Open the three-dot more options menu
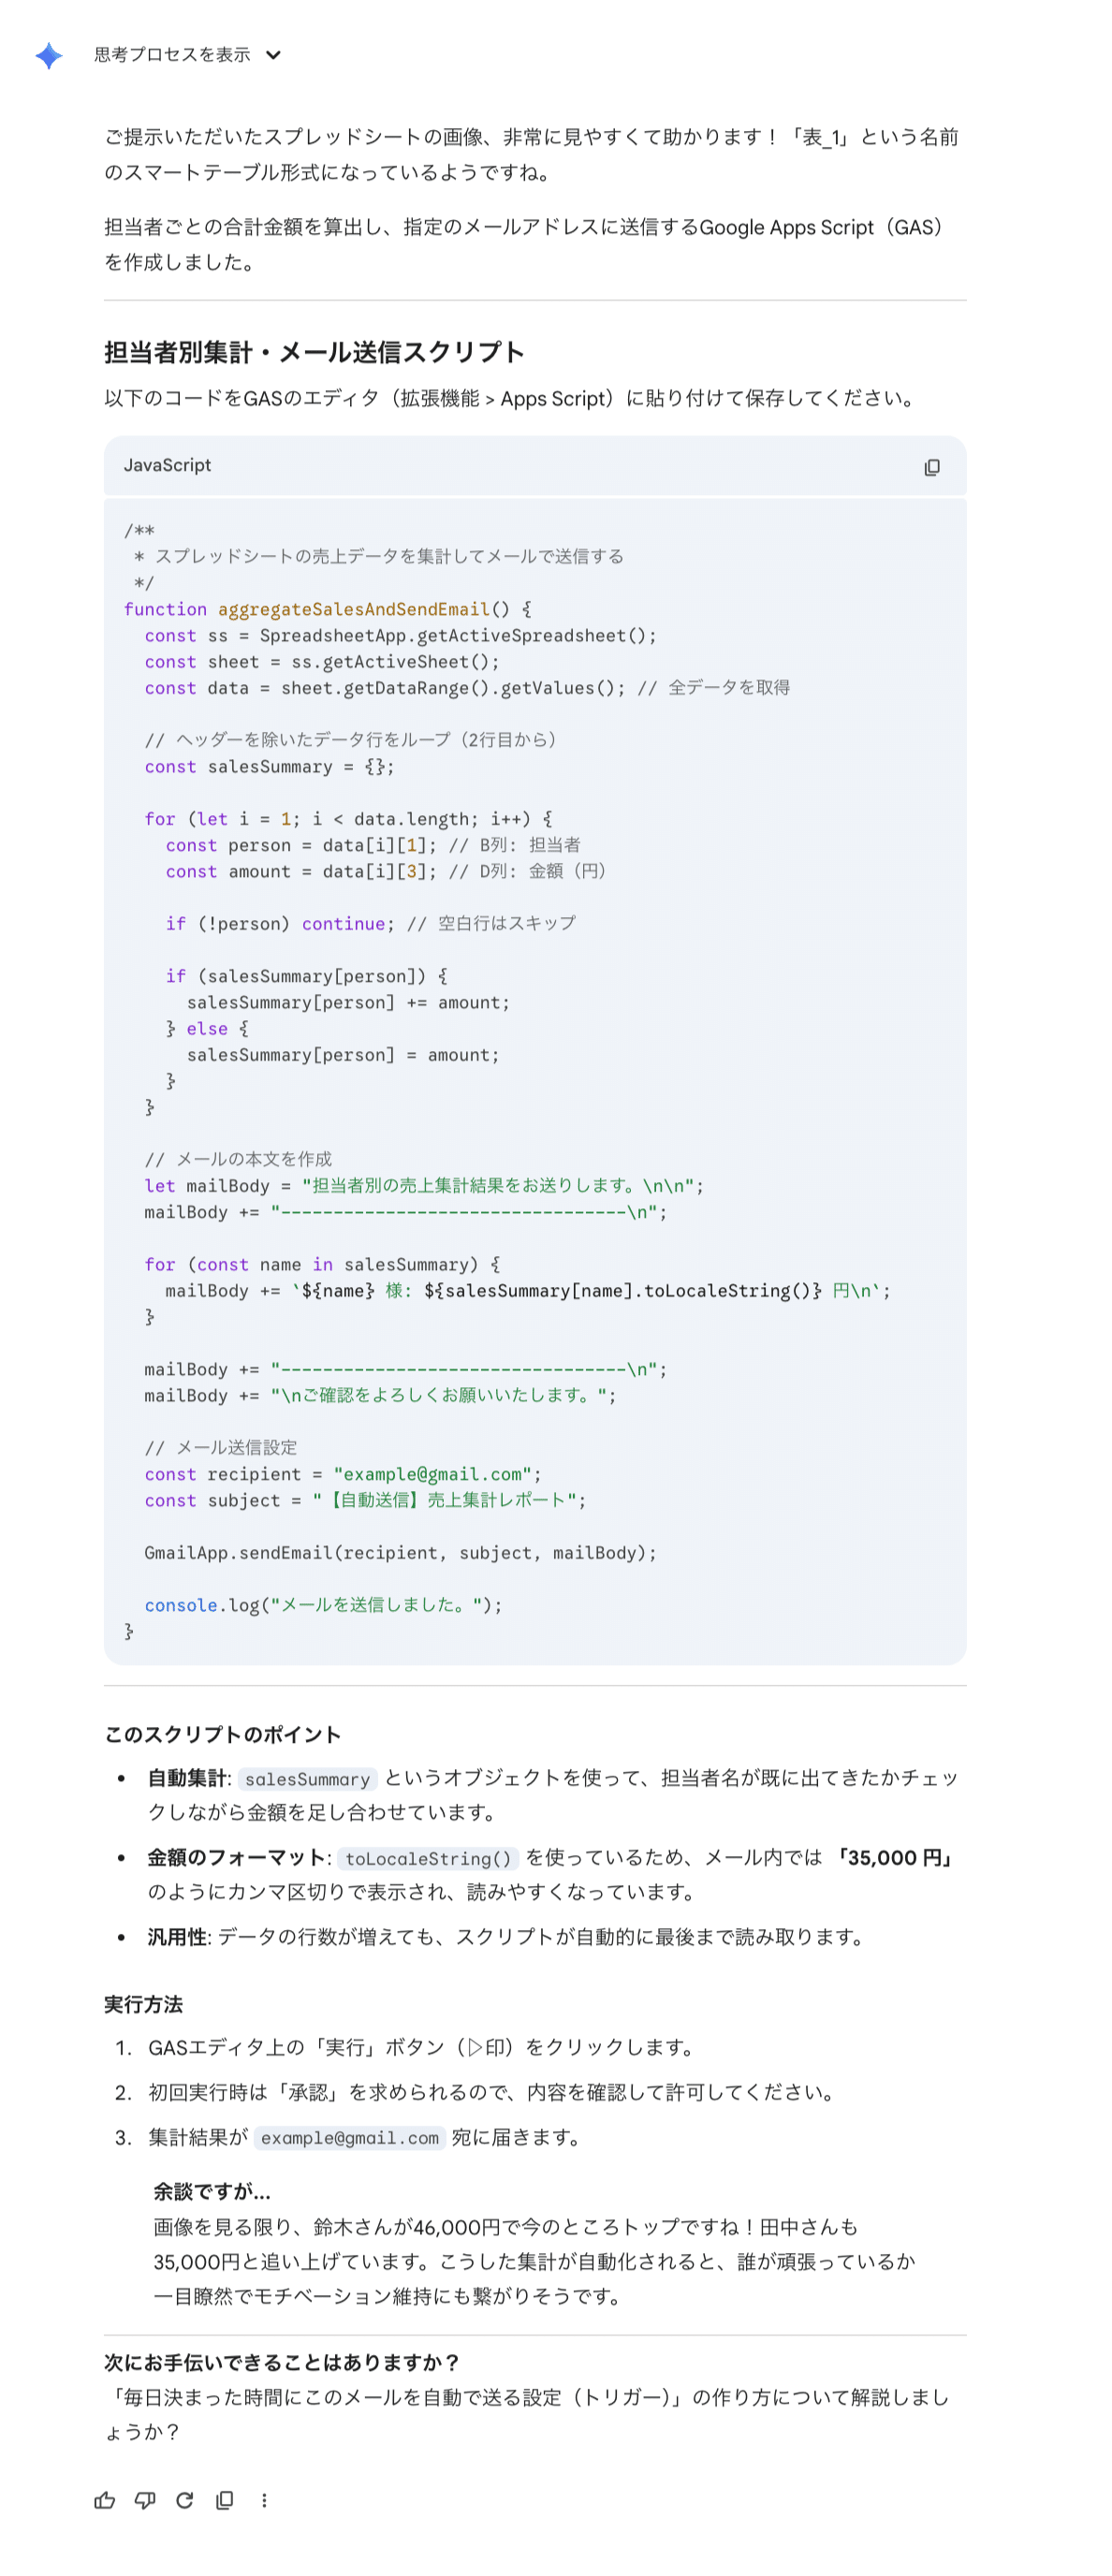 264,2500
